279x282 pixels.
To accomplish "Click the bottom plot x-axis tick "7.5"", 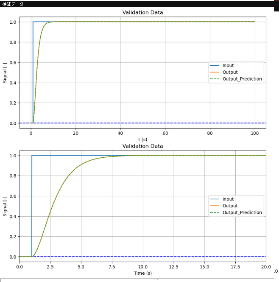I will tap(112, 267).
